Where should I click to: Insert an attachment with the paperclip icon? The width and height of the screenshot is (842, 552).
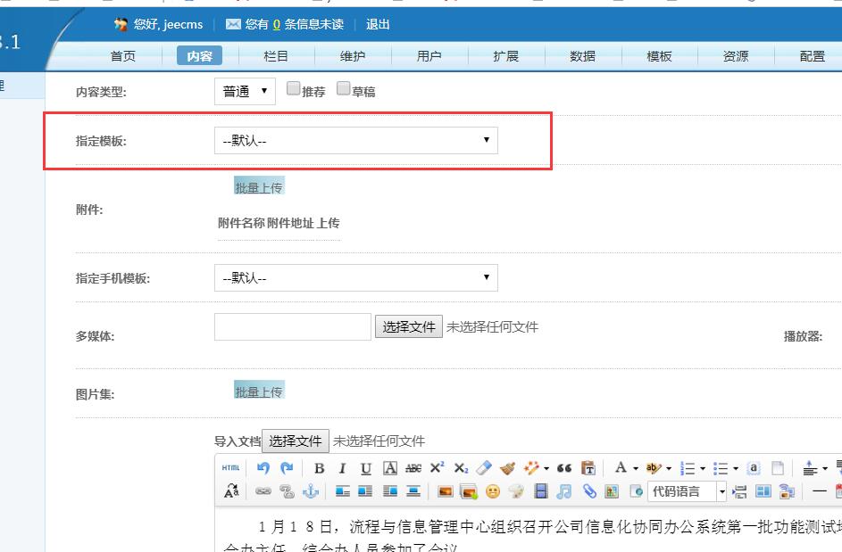(589, 491)
